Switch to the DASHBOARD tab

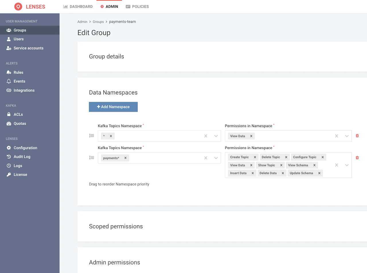[x=78, y=6]
